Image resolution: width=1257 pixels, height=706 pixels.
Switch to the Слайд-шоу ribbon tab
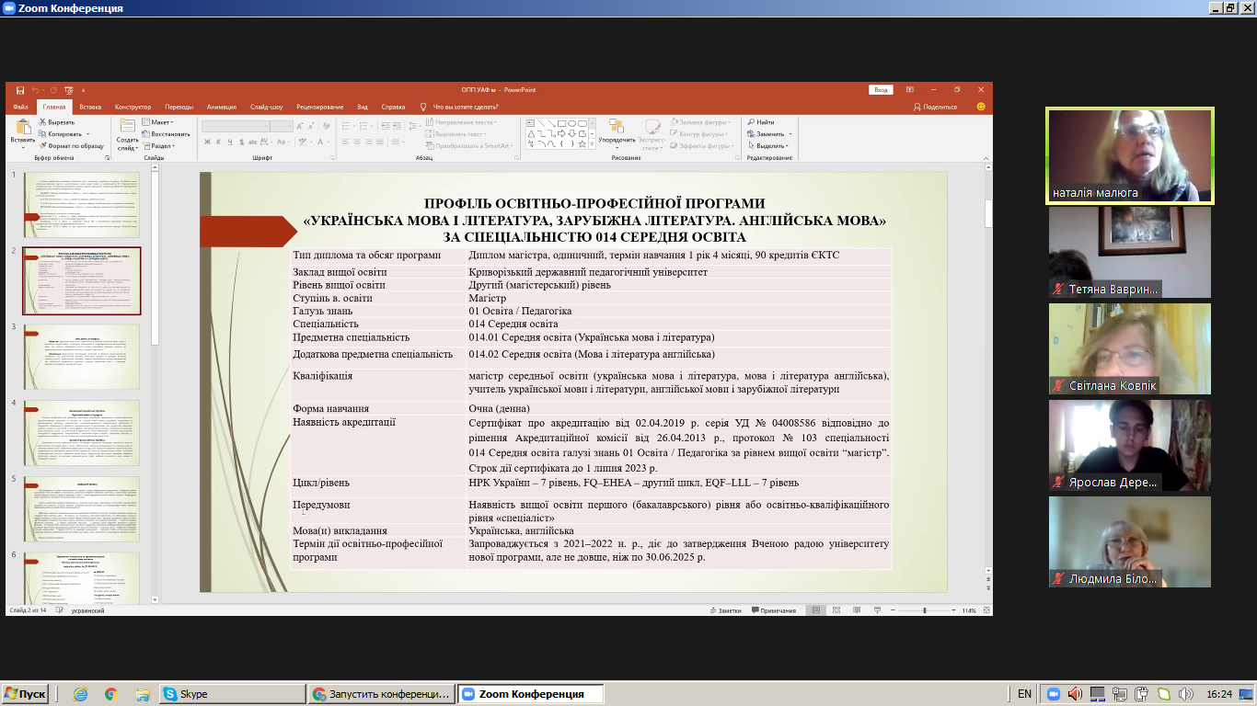click(266, 107)
